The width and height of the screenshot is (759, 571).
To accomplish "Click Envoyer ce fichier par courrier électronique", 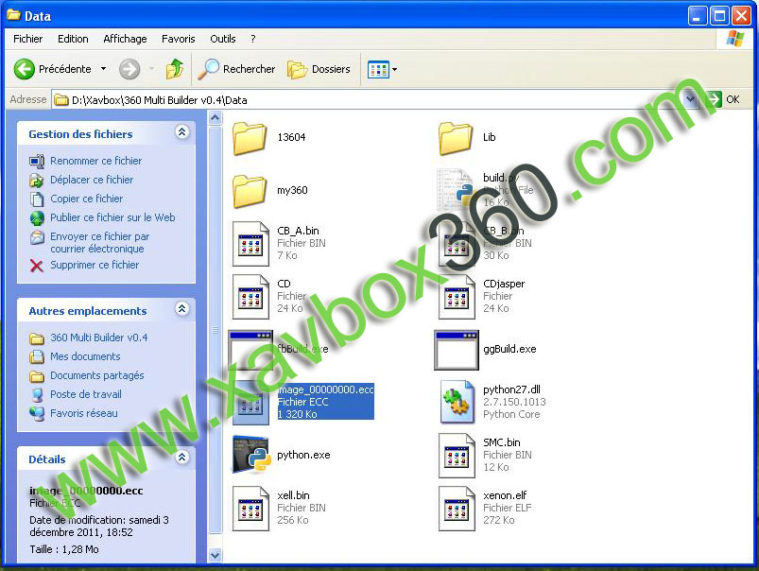I will pyautogui.click(x=99, y=242).
